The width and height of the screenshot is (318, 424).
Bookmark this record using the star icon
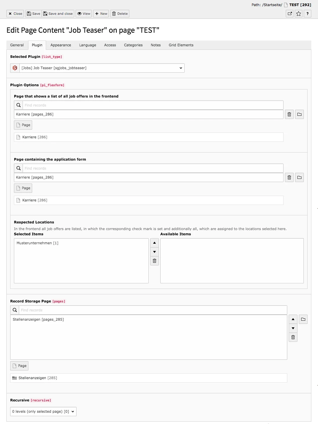coord(298,14)
